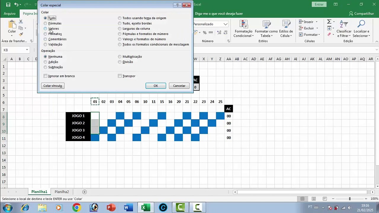Open Classificar e Filtrar
Image resolution: width=379 pixels, height=213 pixels.
344,29
